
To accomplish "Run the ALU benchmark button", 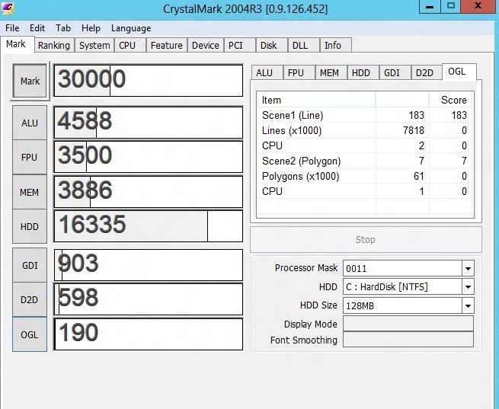I will click(x=30, y=123).
